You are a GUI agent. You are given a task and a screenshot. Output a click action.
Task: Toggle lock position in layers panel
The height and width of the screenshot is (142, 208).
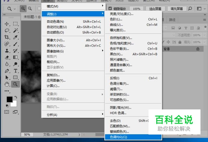click(168, 42)
